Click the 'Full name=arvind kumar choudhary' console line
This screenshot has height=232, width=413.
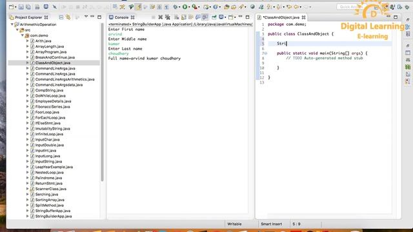[145, 59]
